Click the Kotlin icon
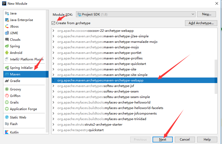 tap(7, 132)
